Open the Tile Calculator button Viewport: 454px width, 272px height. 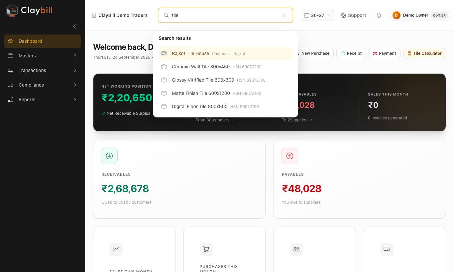click(424, 53)
